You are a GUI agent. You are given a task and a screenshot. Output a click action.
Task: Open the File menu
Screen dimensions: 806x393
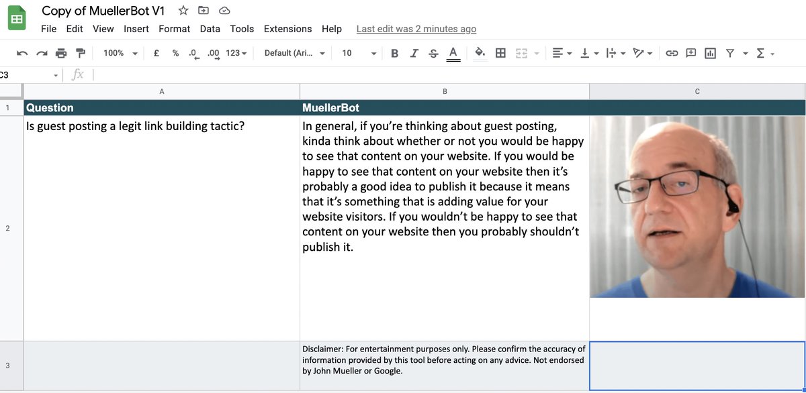click(x=49, y=29)
